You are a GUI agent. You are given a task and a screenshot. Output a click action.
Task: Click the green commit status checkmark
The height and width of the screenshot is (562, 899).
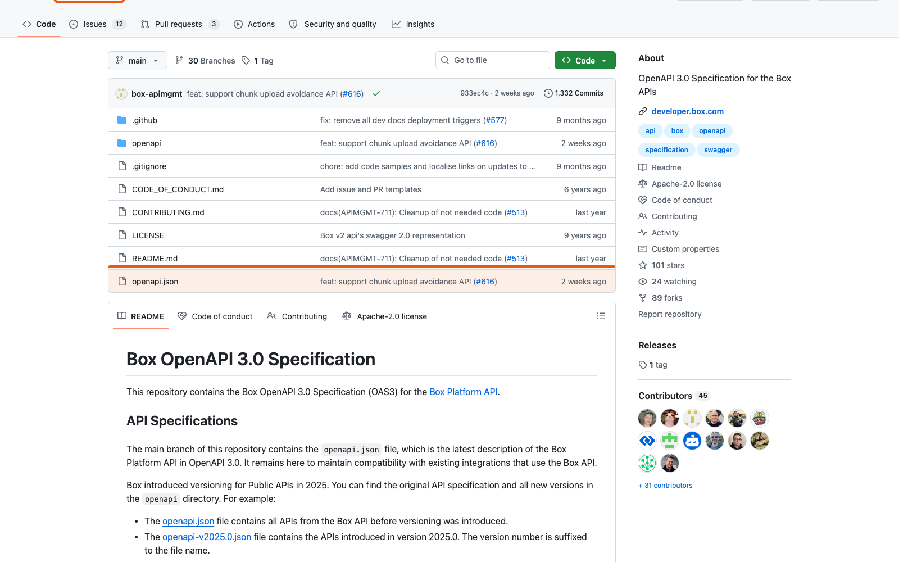376,94
